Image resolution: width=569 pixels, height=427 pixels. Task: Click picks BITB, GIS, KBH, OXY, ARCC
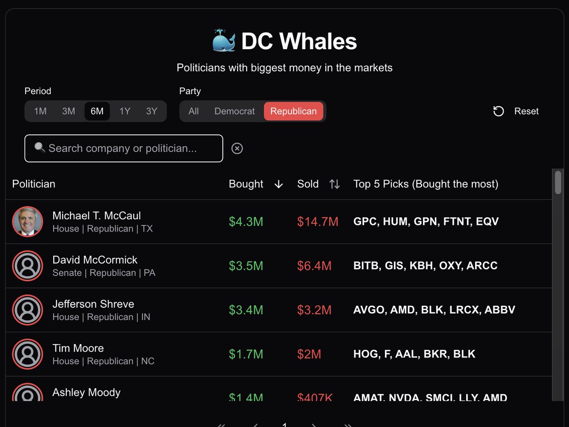pos(425,266)
